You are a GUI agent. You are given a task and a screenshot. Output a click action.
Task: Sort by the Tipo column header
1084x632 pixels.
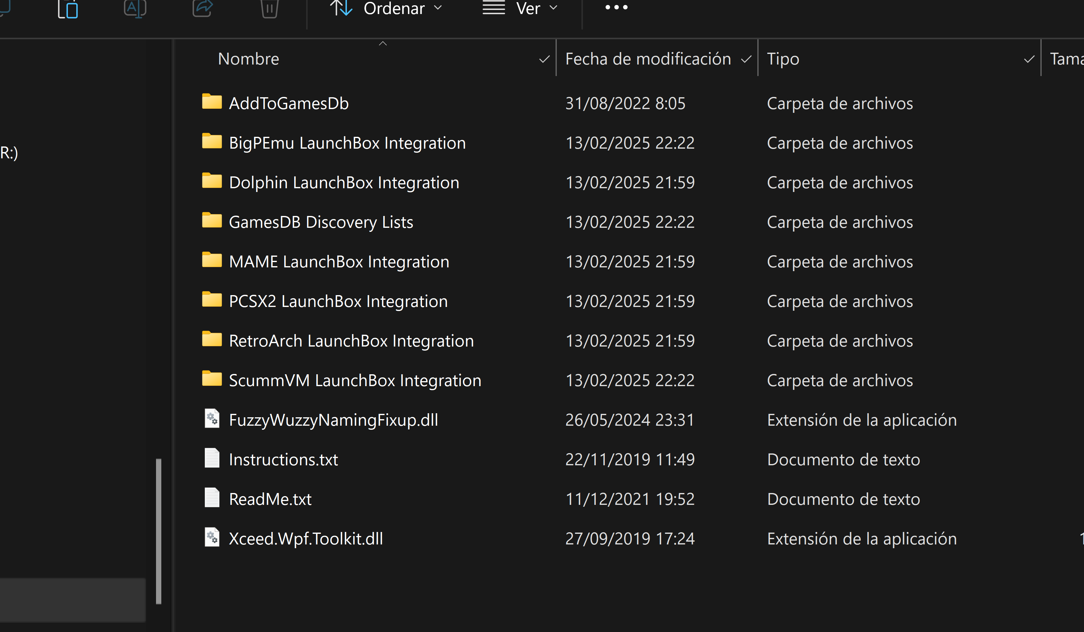[x=783, y=59]
